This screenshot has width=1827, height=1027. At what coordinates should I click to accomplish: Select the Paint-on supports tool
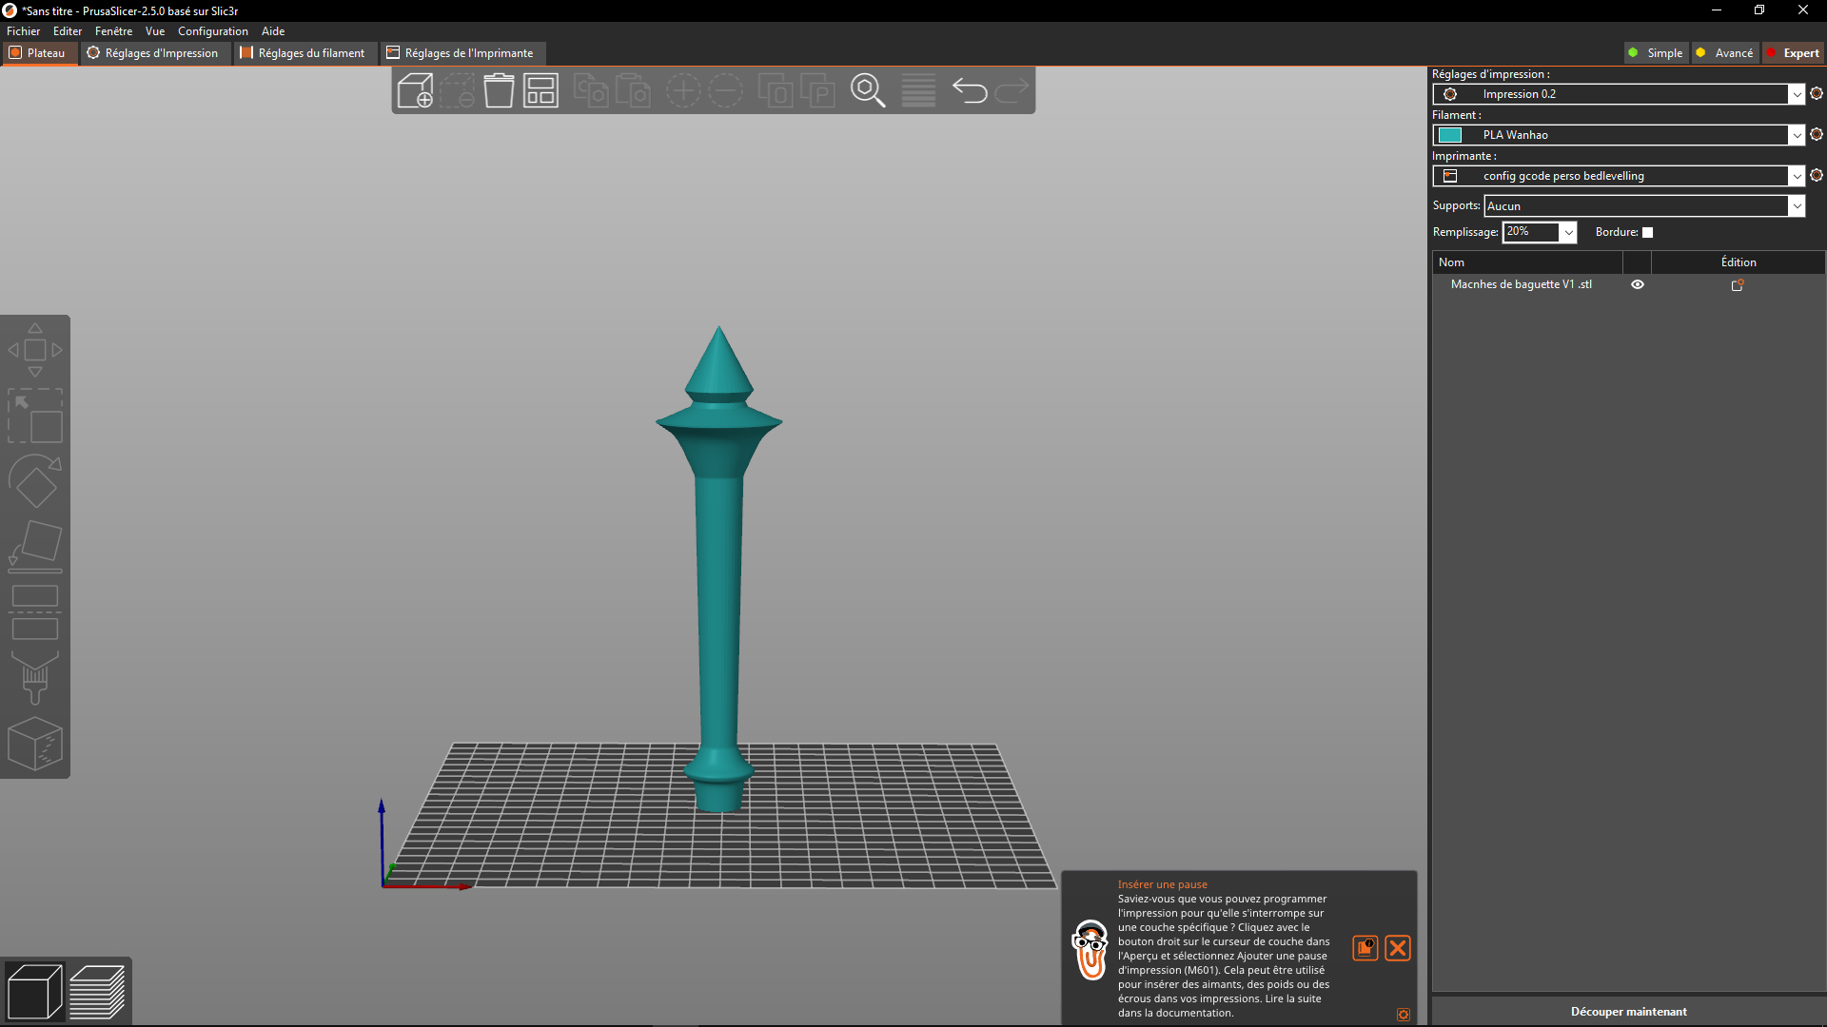pos(35,678)
